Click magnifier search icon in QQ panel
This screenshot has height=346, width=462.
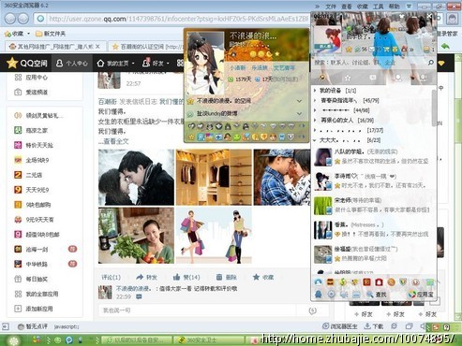point(431,63)
